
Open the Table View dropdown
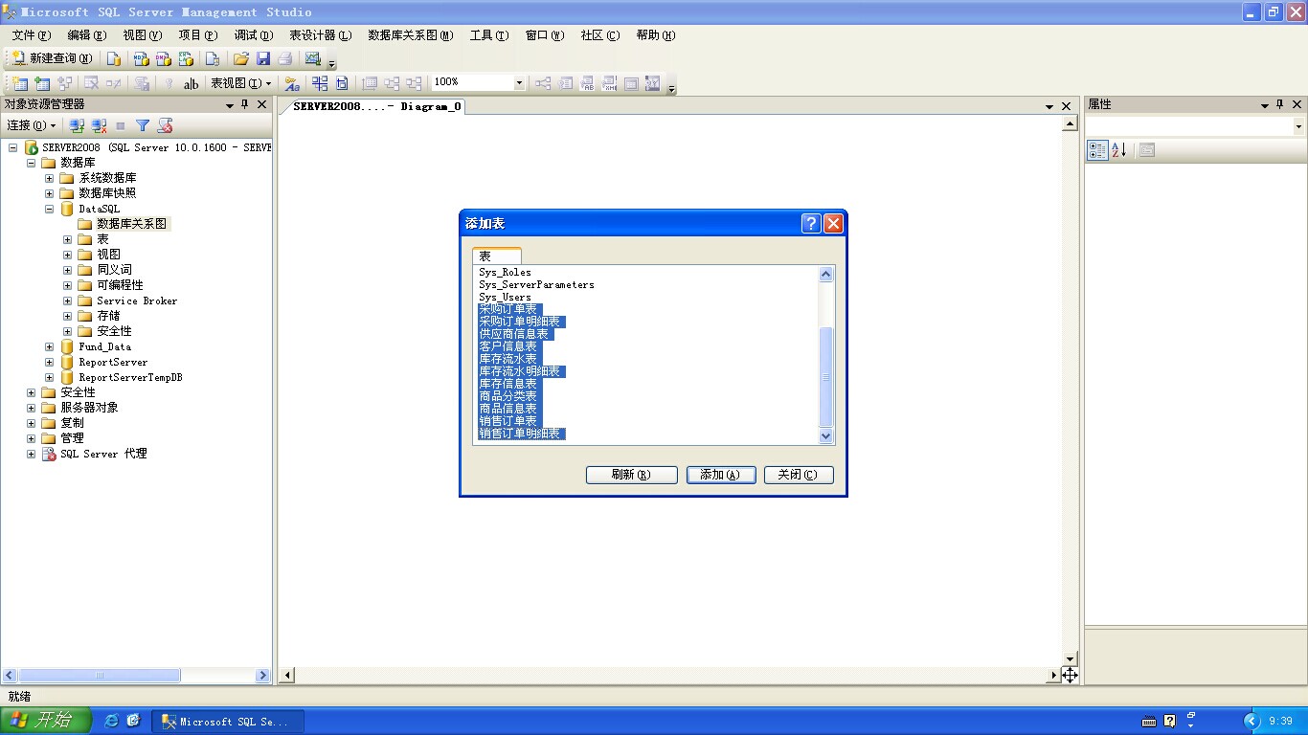[x=241, y=83]
